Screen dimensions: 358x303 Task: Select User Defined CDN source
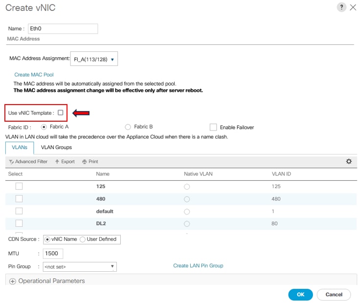tap(83, 239)
